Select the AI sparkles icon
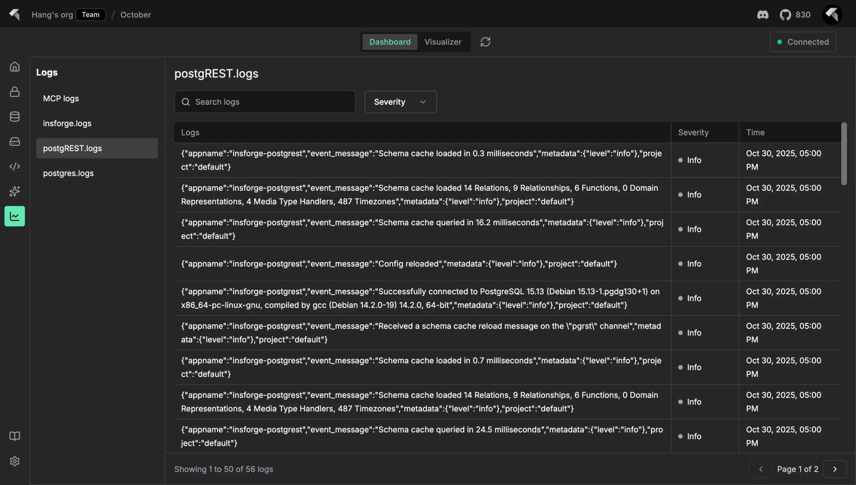Screen dimensions: 856x485 pyautogui.click(x=15, y=191)
